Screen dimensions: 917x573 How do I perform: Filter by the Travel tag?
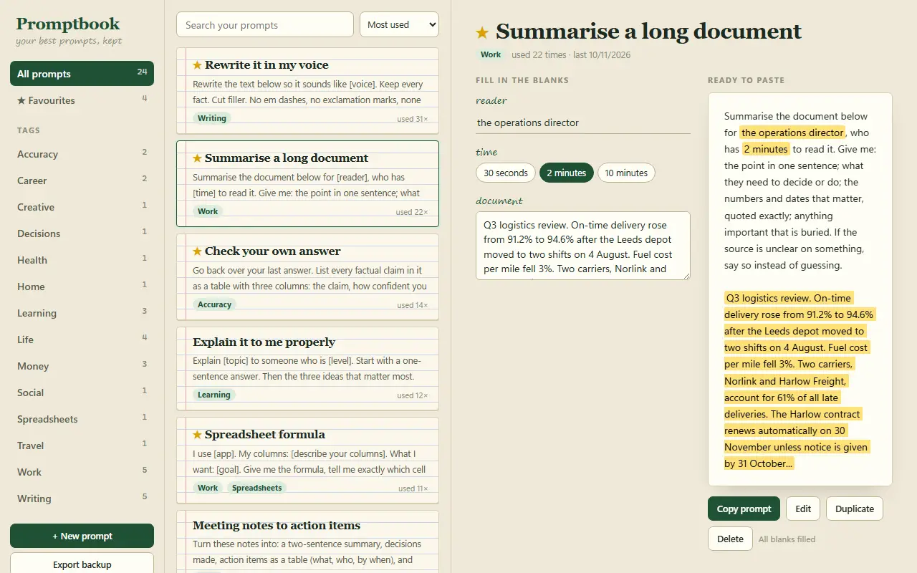[x=82, y=446]
